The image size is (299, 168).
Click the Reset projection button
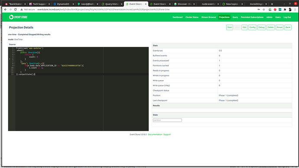point(279,27)
